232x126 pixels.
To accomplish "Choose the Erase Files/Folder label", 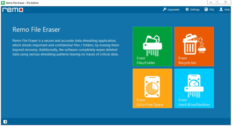I will (x=146, y=60).
